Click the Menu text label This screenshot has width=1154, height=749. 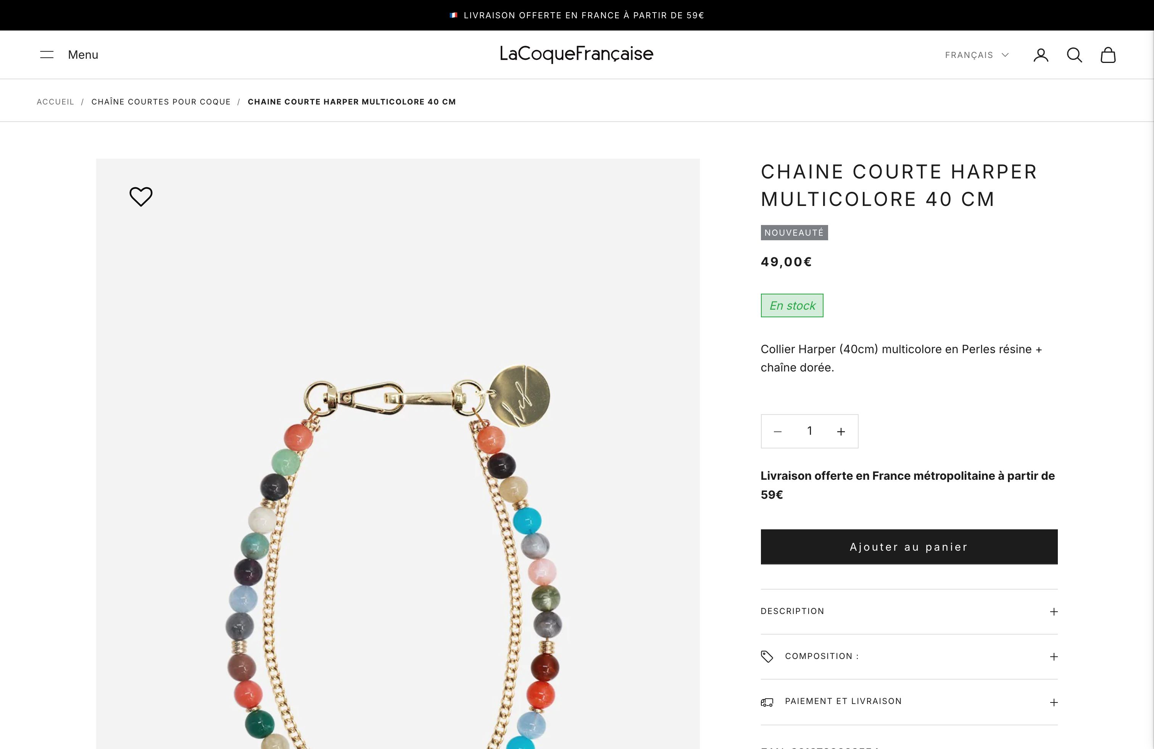83,55
